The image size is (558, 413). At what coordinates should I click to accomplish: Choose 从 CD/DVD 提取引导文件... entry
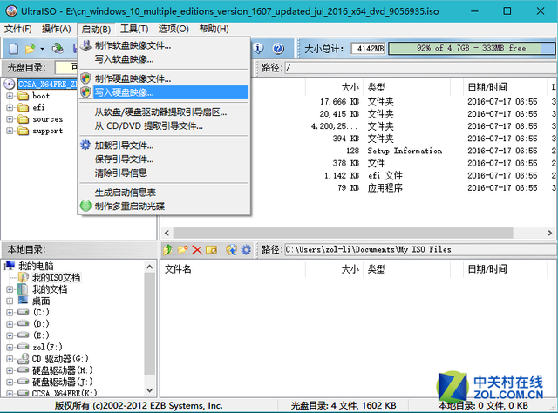164,126
